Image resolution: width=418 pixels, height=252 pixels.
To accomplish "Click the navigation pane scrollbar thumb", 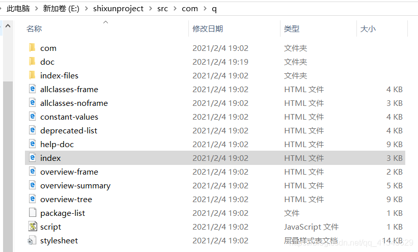I will click(8, 166).
